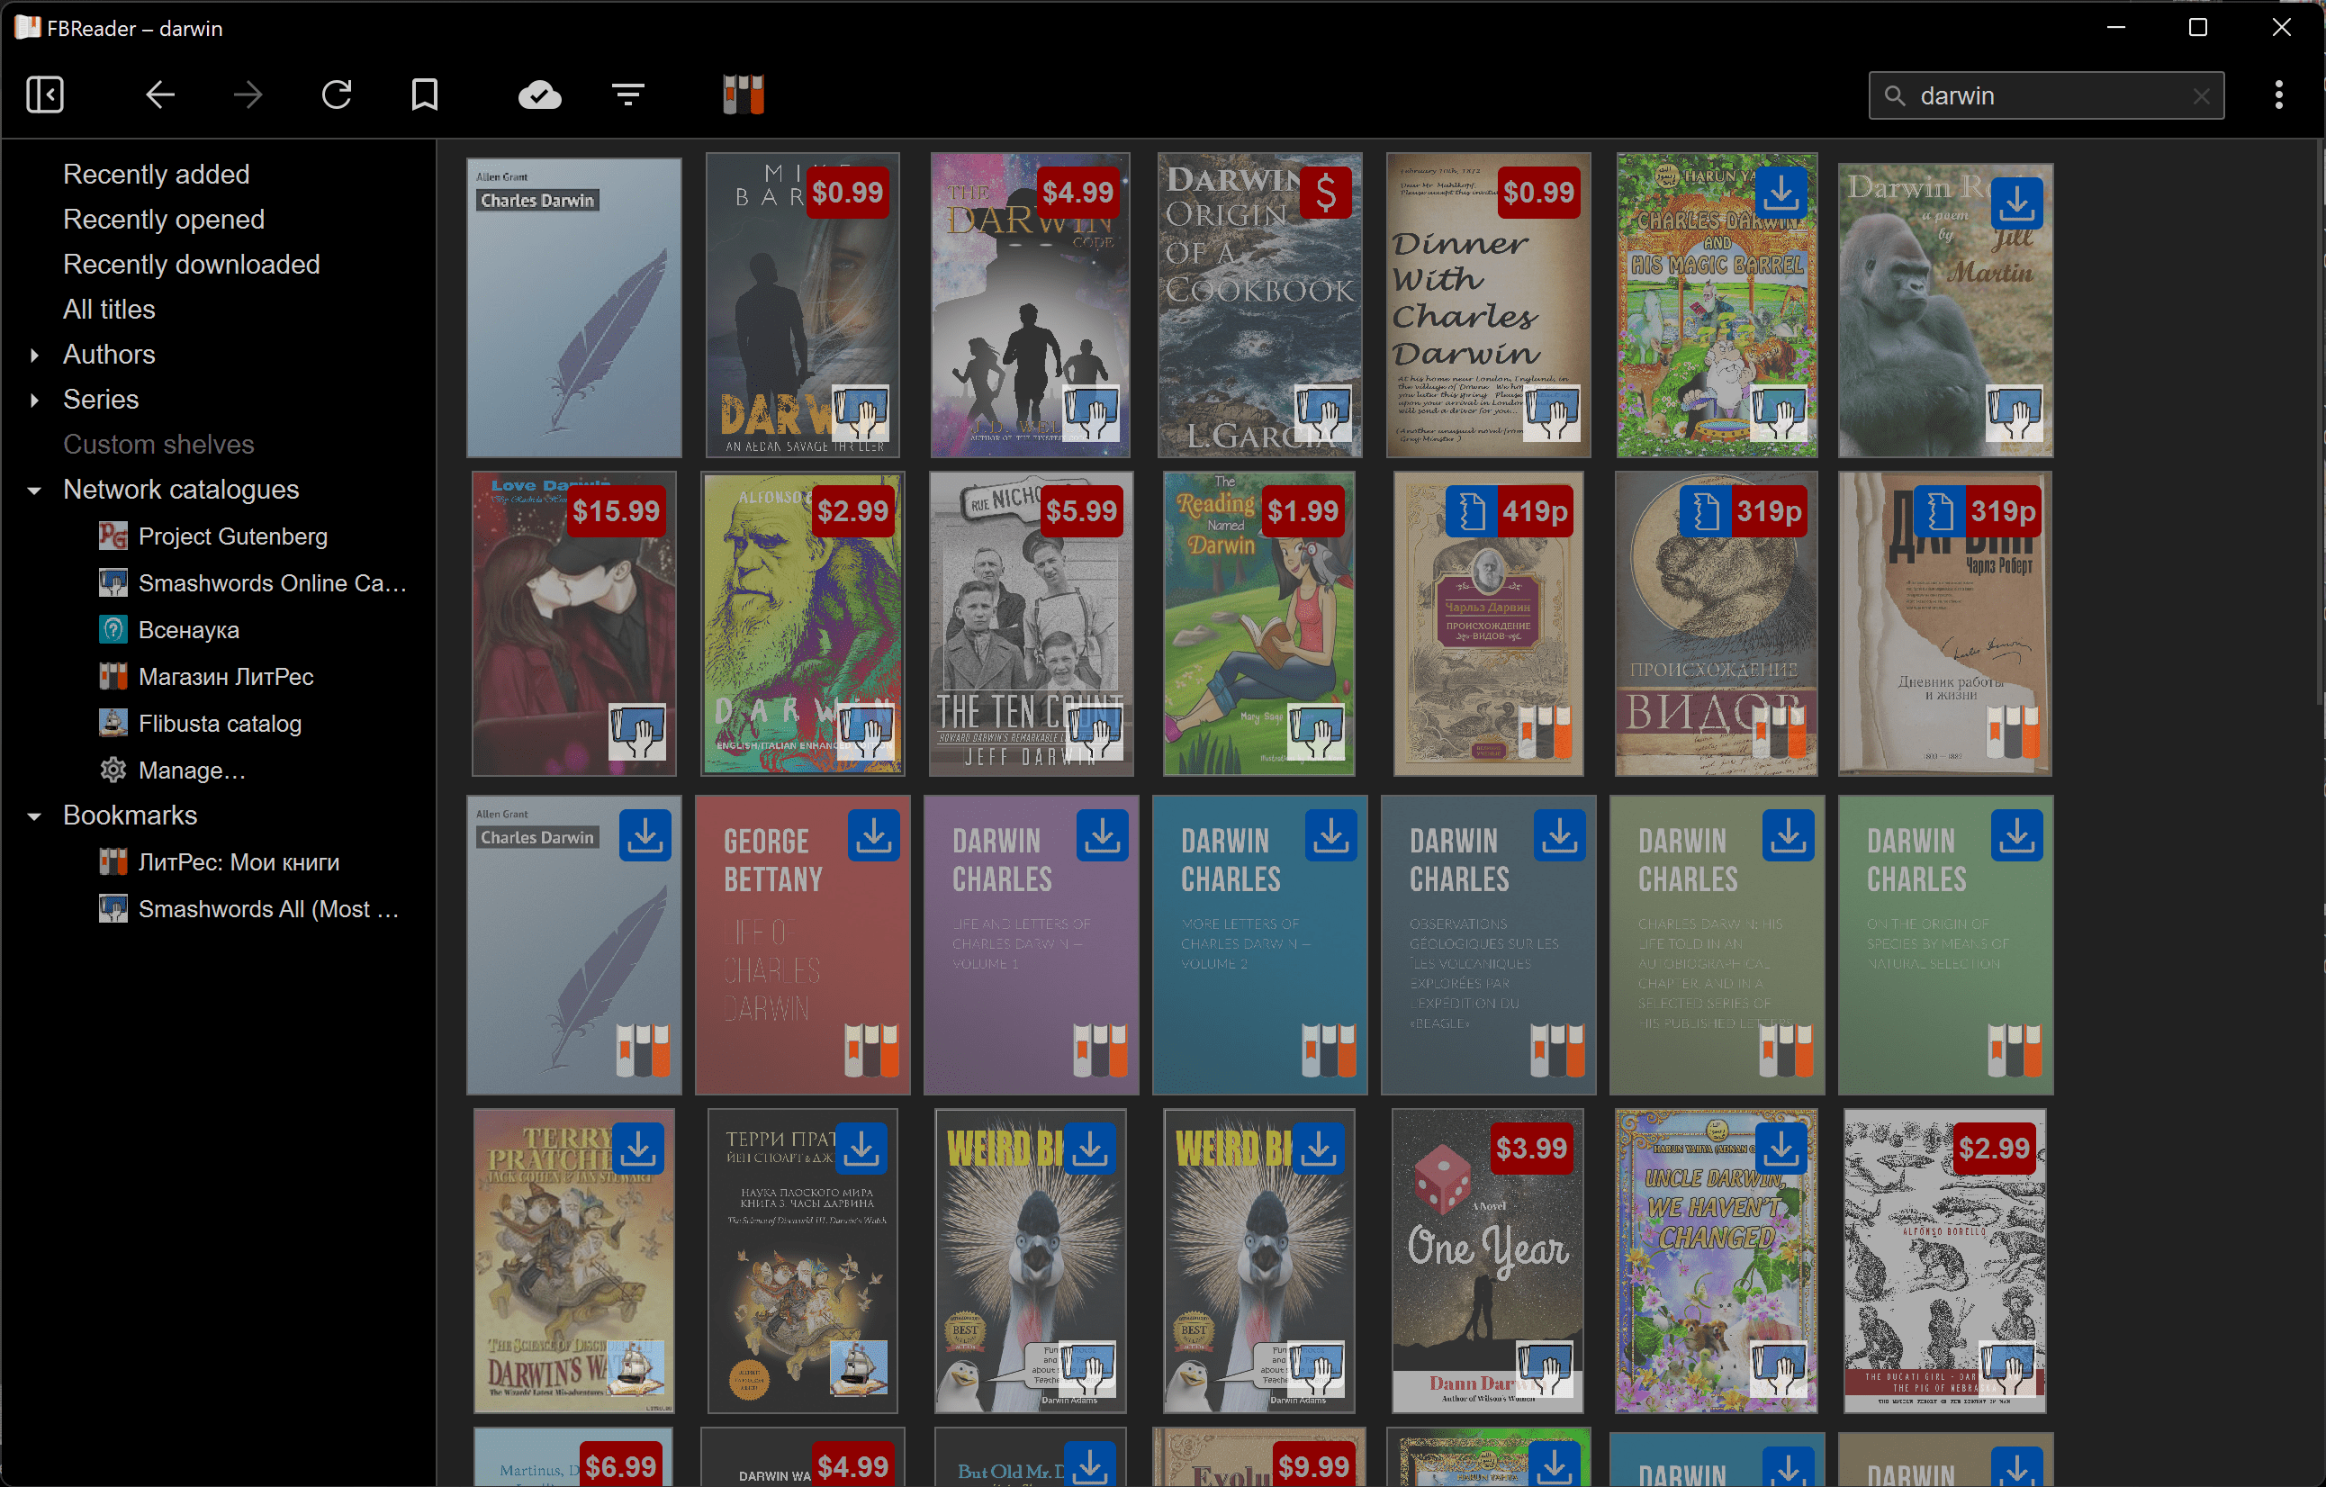
Task: Open Manage… network catalogues
Action: click(191, 771)
